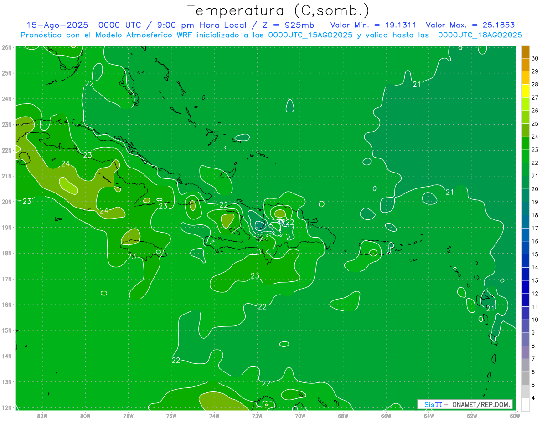547x422 pixels.
Task: Click the yellow legend swatch between 27 and 28
Action: point(526,91)
